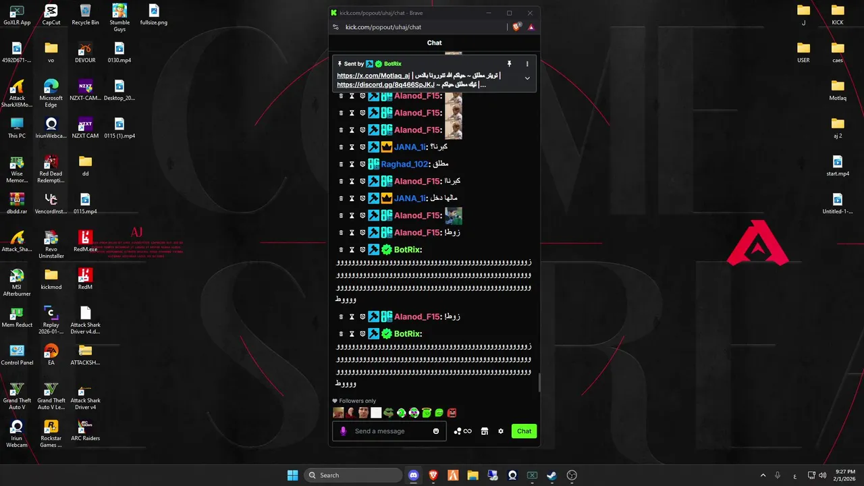864x486 pixels.
Task: Timeout JANA_1i on "مالها دخل" message
Action: tap(352, 198)
